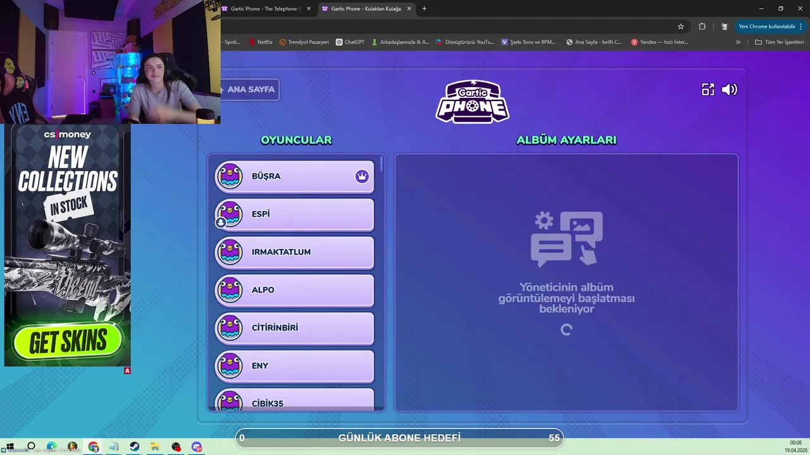Switch to the 'Gartic Phone - Kulaktan Kulağa' tab
810x455 pixels.
pyautogui.click(x=366, y=9)
